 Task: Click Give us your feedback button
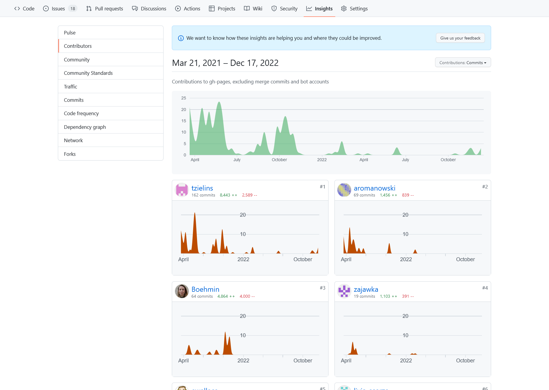460,38
